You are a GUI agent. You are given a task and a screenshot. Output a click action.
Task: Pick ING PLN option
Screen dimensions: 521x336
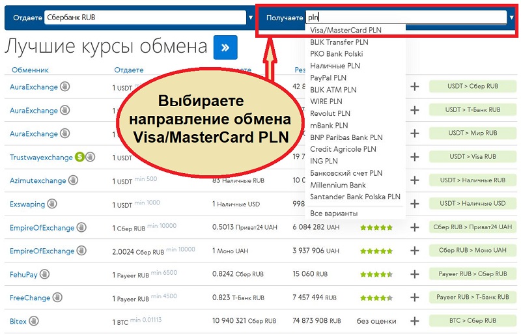click(x=324, y=161)
